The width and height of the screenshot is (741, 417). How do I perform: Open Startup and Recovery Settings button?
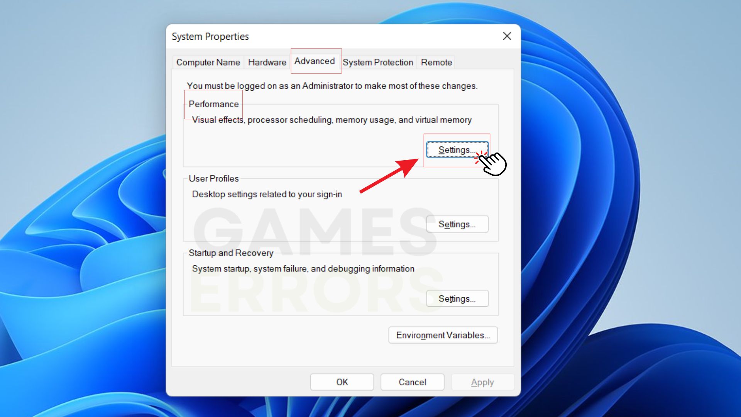[x=457, y=299]
